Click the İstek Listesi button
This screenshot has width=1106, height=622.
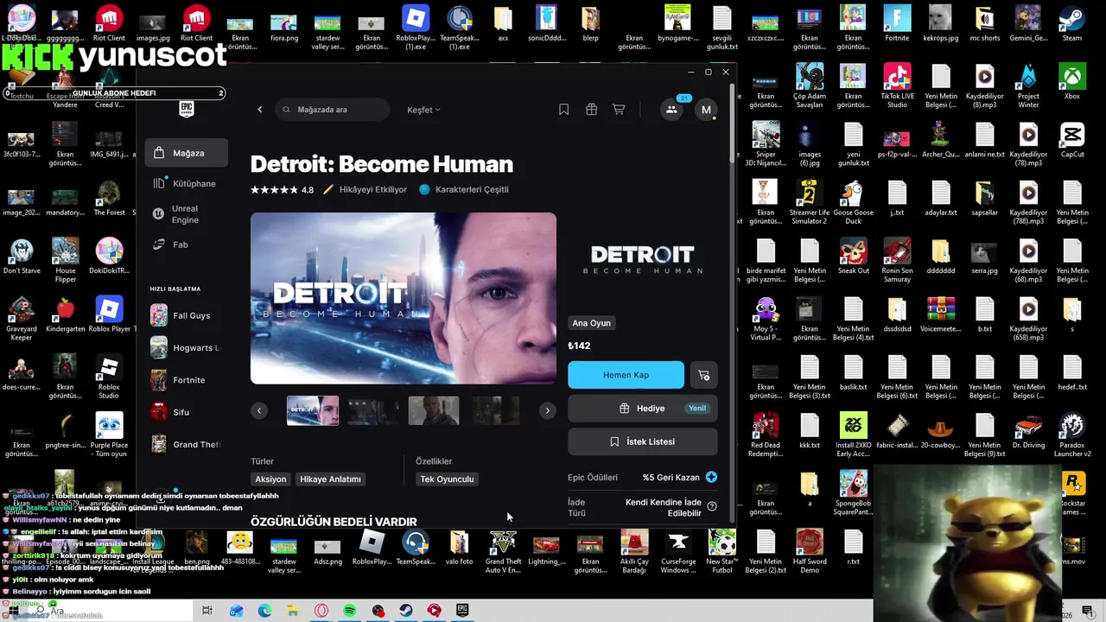pyautogui.click(x=642, y=441)
